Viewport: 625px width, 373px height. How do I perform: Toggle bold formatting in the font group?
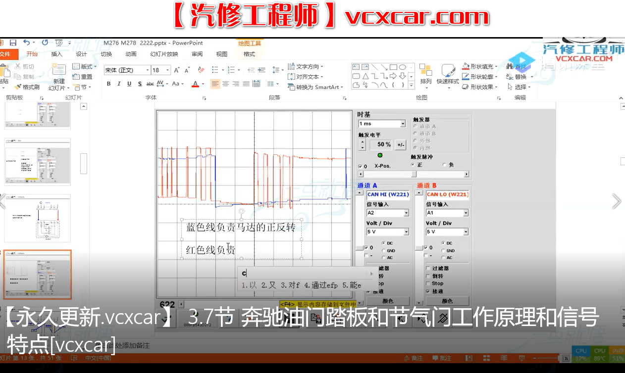108,84
